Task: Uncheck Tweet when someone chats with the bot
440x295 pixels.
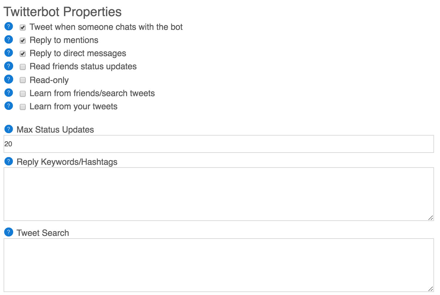Action: coord(23,27)
